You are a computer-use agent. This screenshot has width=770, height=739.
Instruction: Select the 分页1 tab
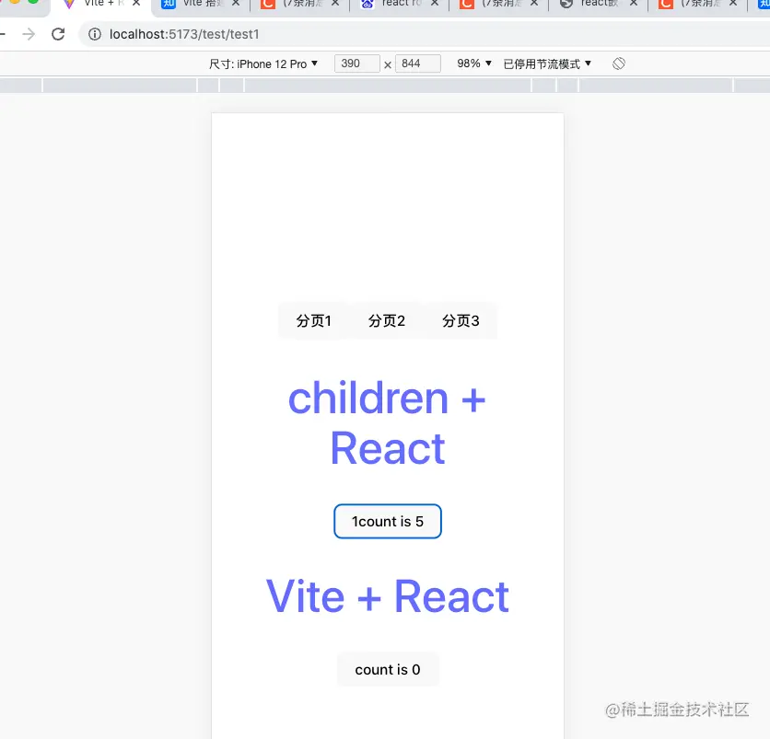click(313, 321)
